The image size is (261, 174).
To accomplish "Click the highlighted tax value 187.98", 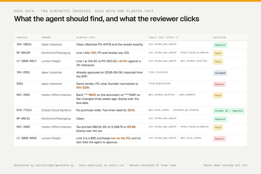I will tap(131, 127).
